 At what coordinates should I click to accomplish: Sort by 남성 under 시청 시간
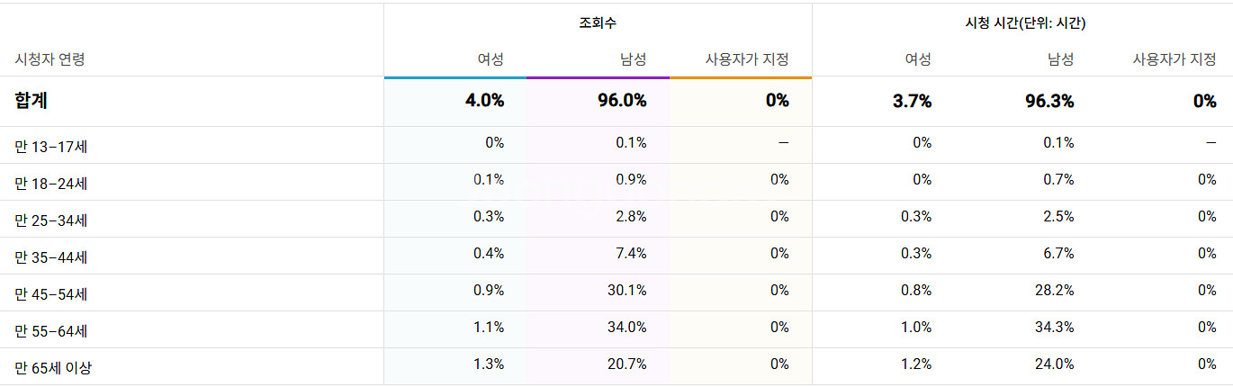tap(1060, 60)
